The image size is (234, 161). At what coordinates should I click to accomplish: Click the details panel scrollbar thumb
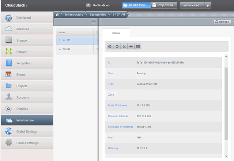pyautogui.click(x=226, y=104)
